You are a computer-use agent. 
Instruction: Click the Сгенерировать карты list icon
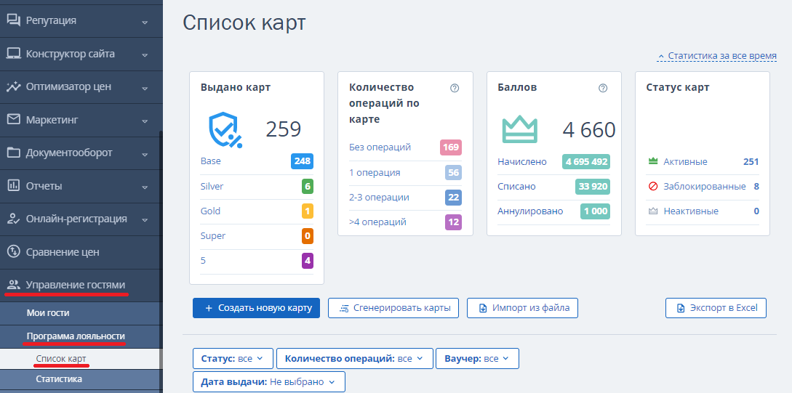[x=345, y=308]
